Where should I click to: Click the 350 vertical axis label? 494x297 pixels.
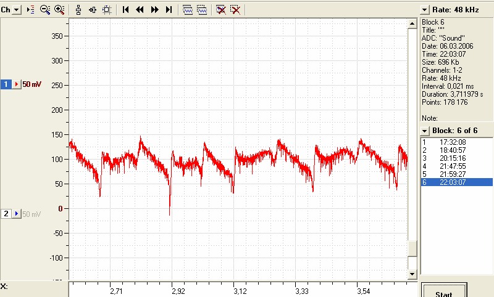point(57,36)
